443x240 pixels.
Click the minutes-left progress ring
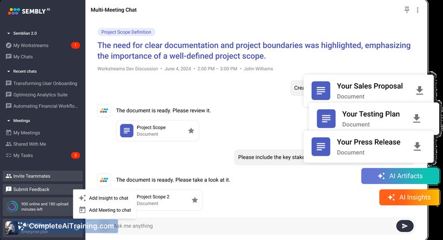coord(12,206)
